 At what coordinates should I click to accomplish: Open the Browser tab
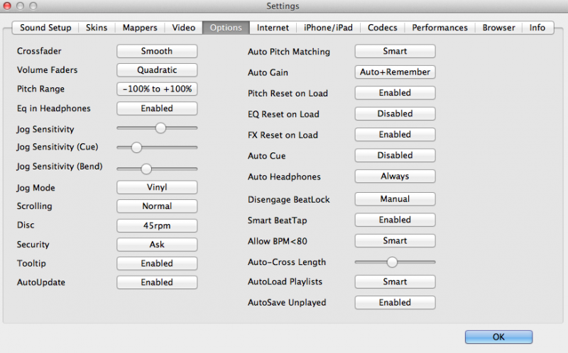[x=498, y=28]
